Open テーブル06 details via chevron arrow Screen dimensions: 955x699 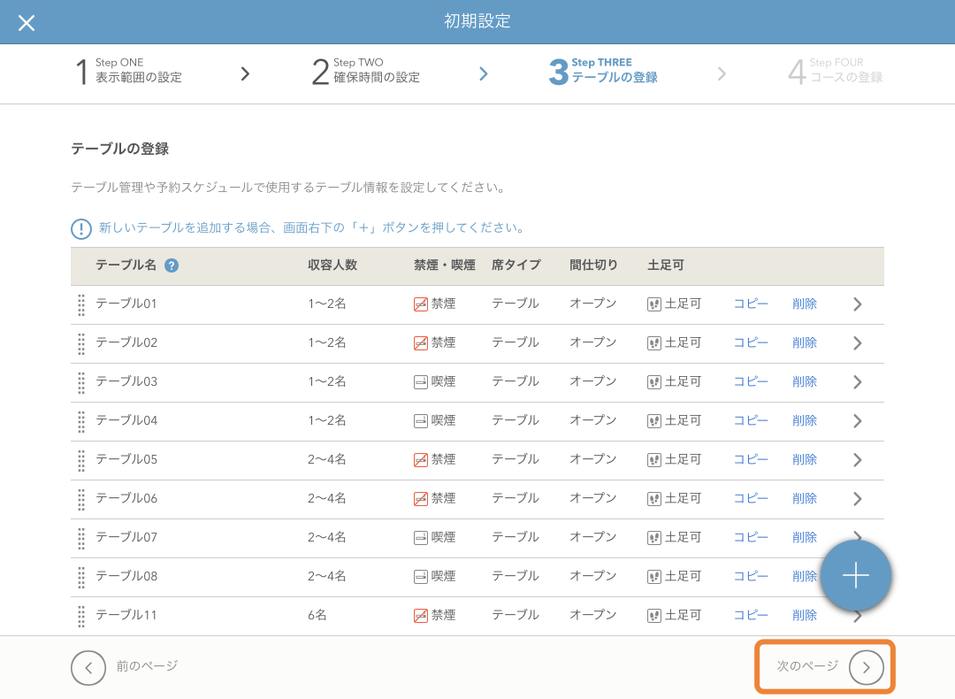click(x=857, y=499)
